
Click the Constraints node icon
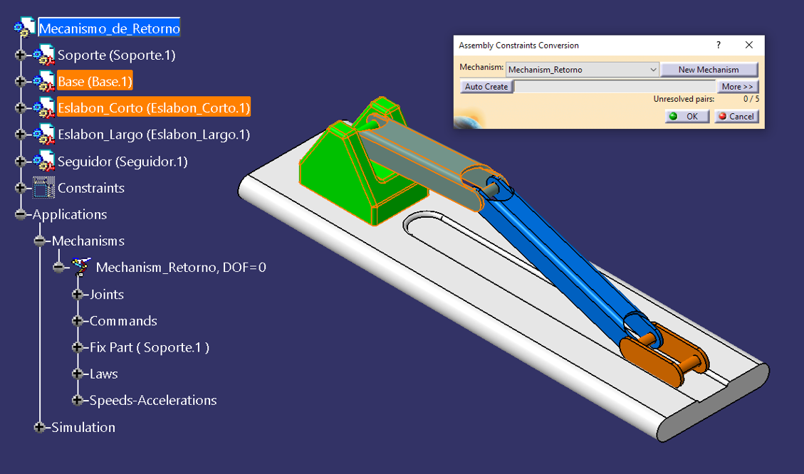coord(43,188)
